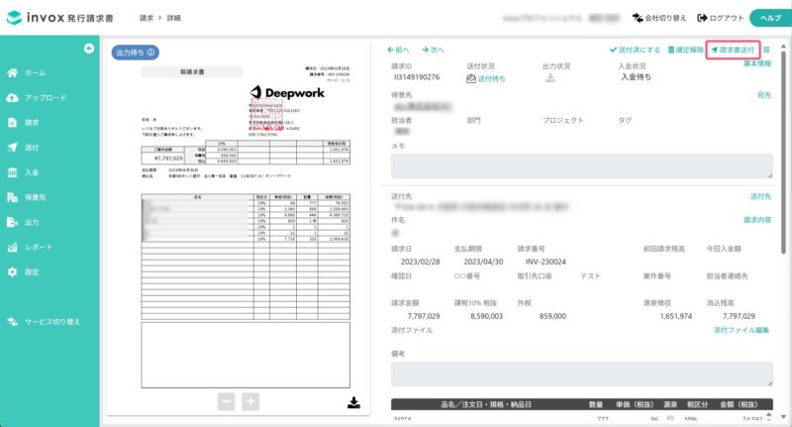Viewport: 792px width, 427px height.
Task: Click the 送付待ち status link
Action: point(486,79)
